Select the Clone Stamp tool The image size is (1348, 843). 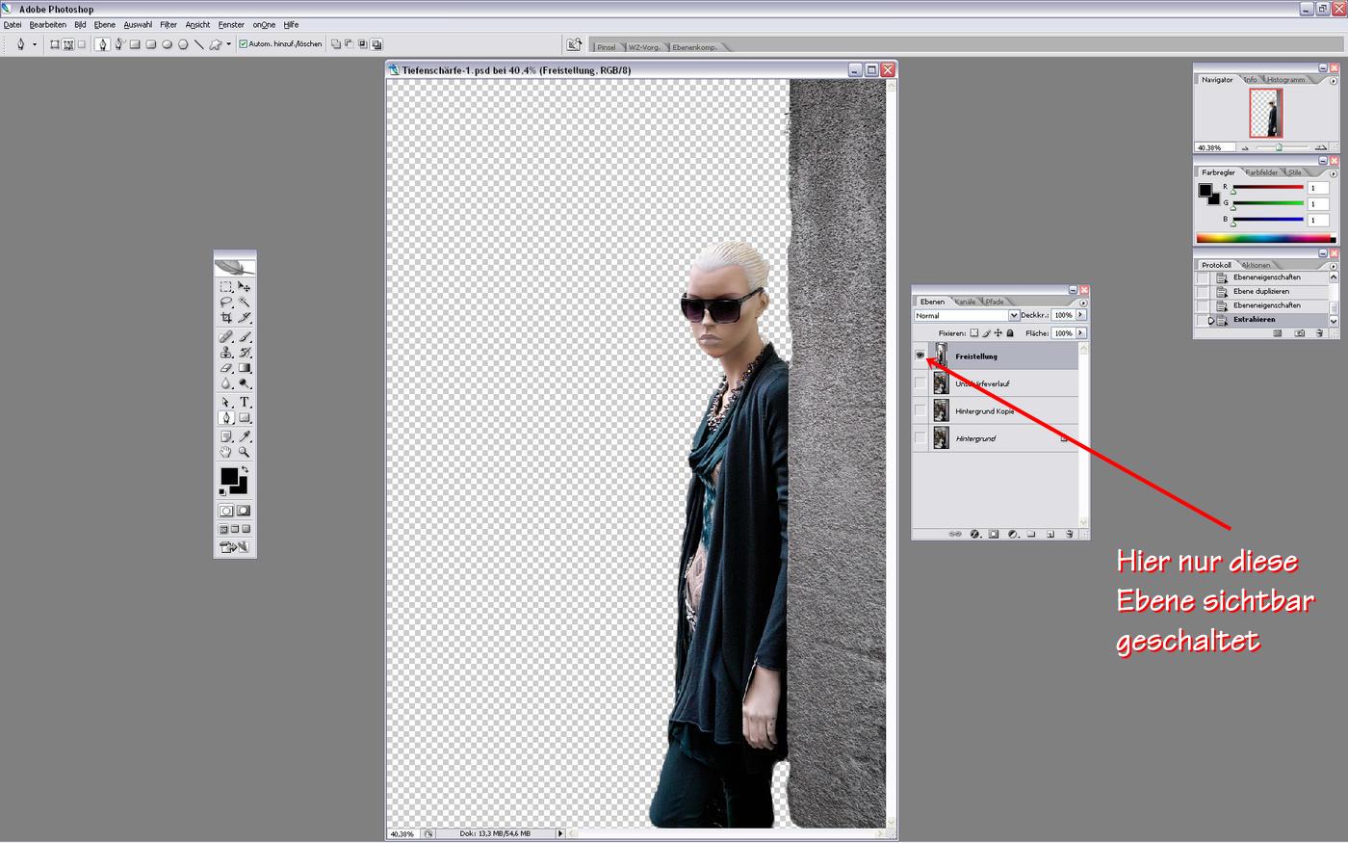pyautogui.click(x=225, y=353)
